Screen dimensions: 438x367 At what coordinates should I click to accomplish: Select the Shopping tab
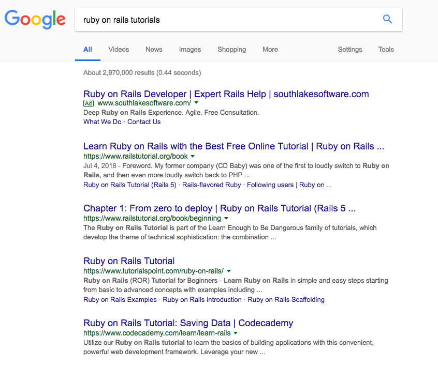click(x=232, y=49)
